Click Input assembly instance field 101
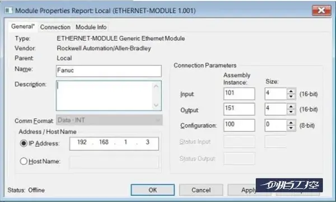 239,93
